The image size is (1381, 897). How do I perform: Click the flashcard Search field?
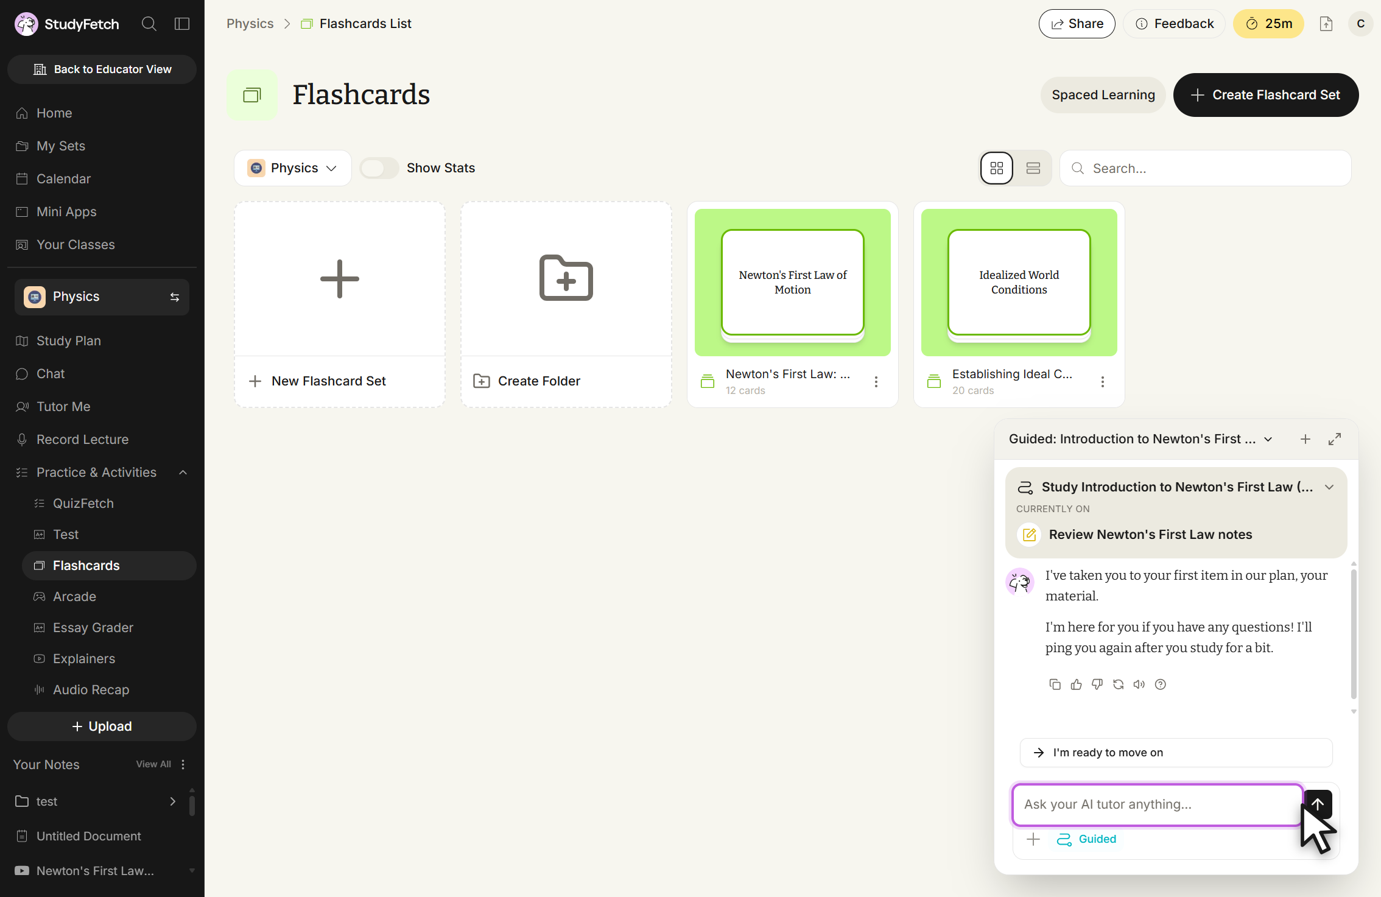[x=1205, y=168]
